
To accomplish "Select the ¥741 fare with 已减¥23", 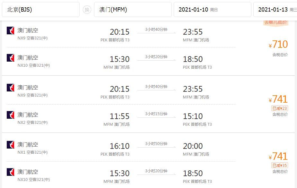I will click(278, 99).
